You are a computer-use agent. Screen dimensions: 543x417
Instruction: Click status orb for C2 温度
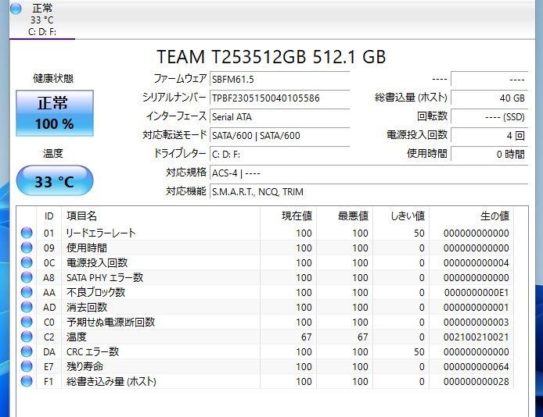coord(27,337)
